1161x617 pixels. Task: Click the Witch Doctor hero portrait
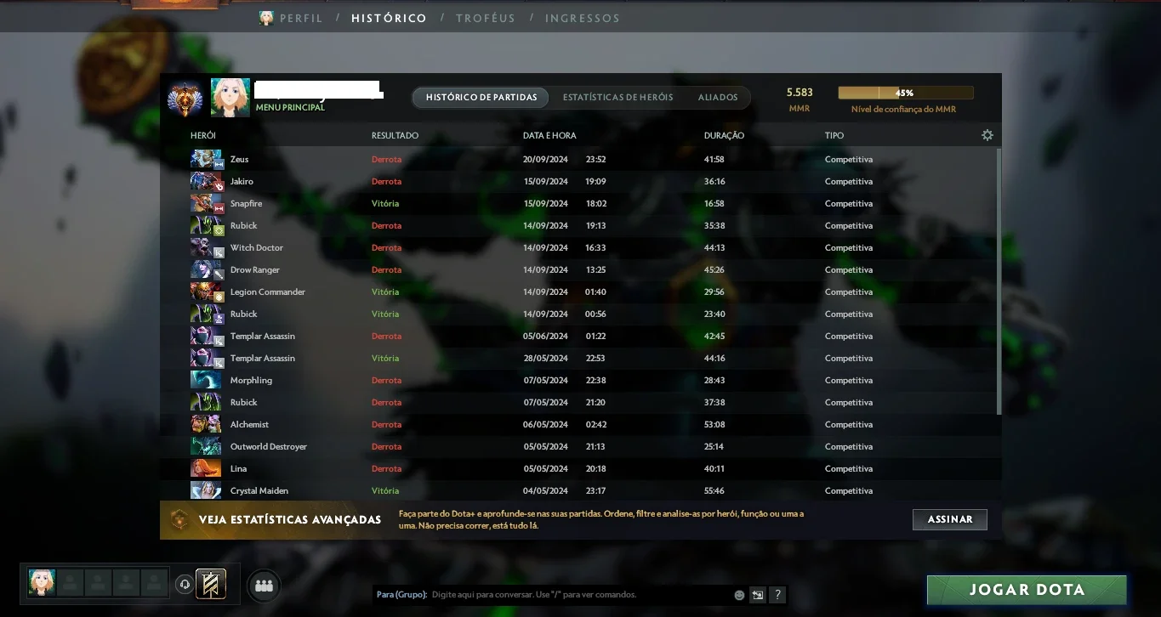pos(206,247)
